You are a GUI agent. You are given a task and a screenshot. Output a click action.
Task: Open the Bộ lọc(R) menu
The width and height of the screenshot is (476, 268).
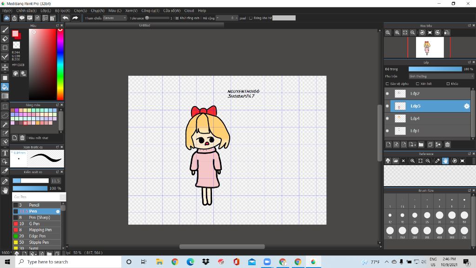click(63, 11)
